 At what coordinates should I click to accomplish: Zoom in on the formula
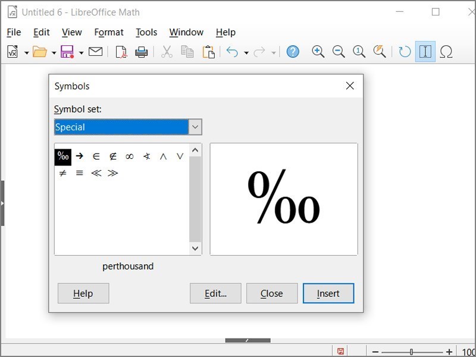point(318,52)
